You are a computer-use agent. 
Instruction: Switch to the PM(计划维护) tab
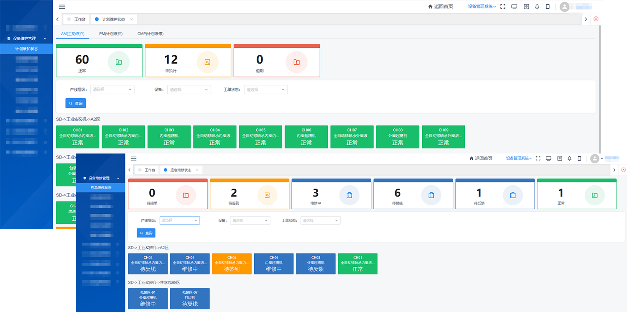111,34
